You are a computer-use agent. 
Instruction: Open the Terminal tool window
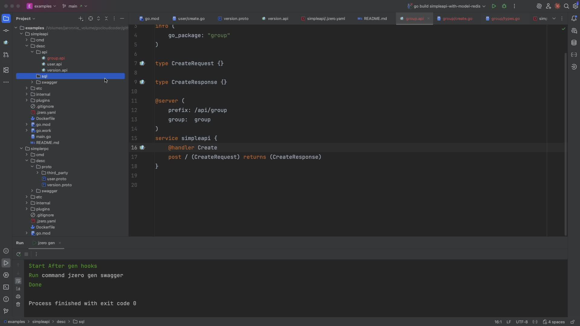point(6,287)
